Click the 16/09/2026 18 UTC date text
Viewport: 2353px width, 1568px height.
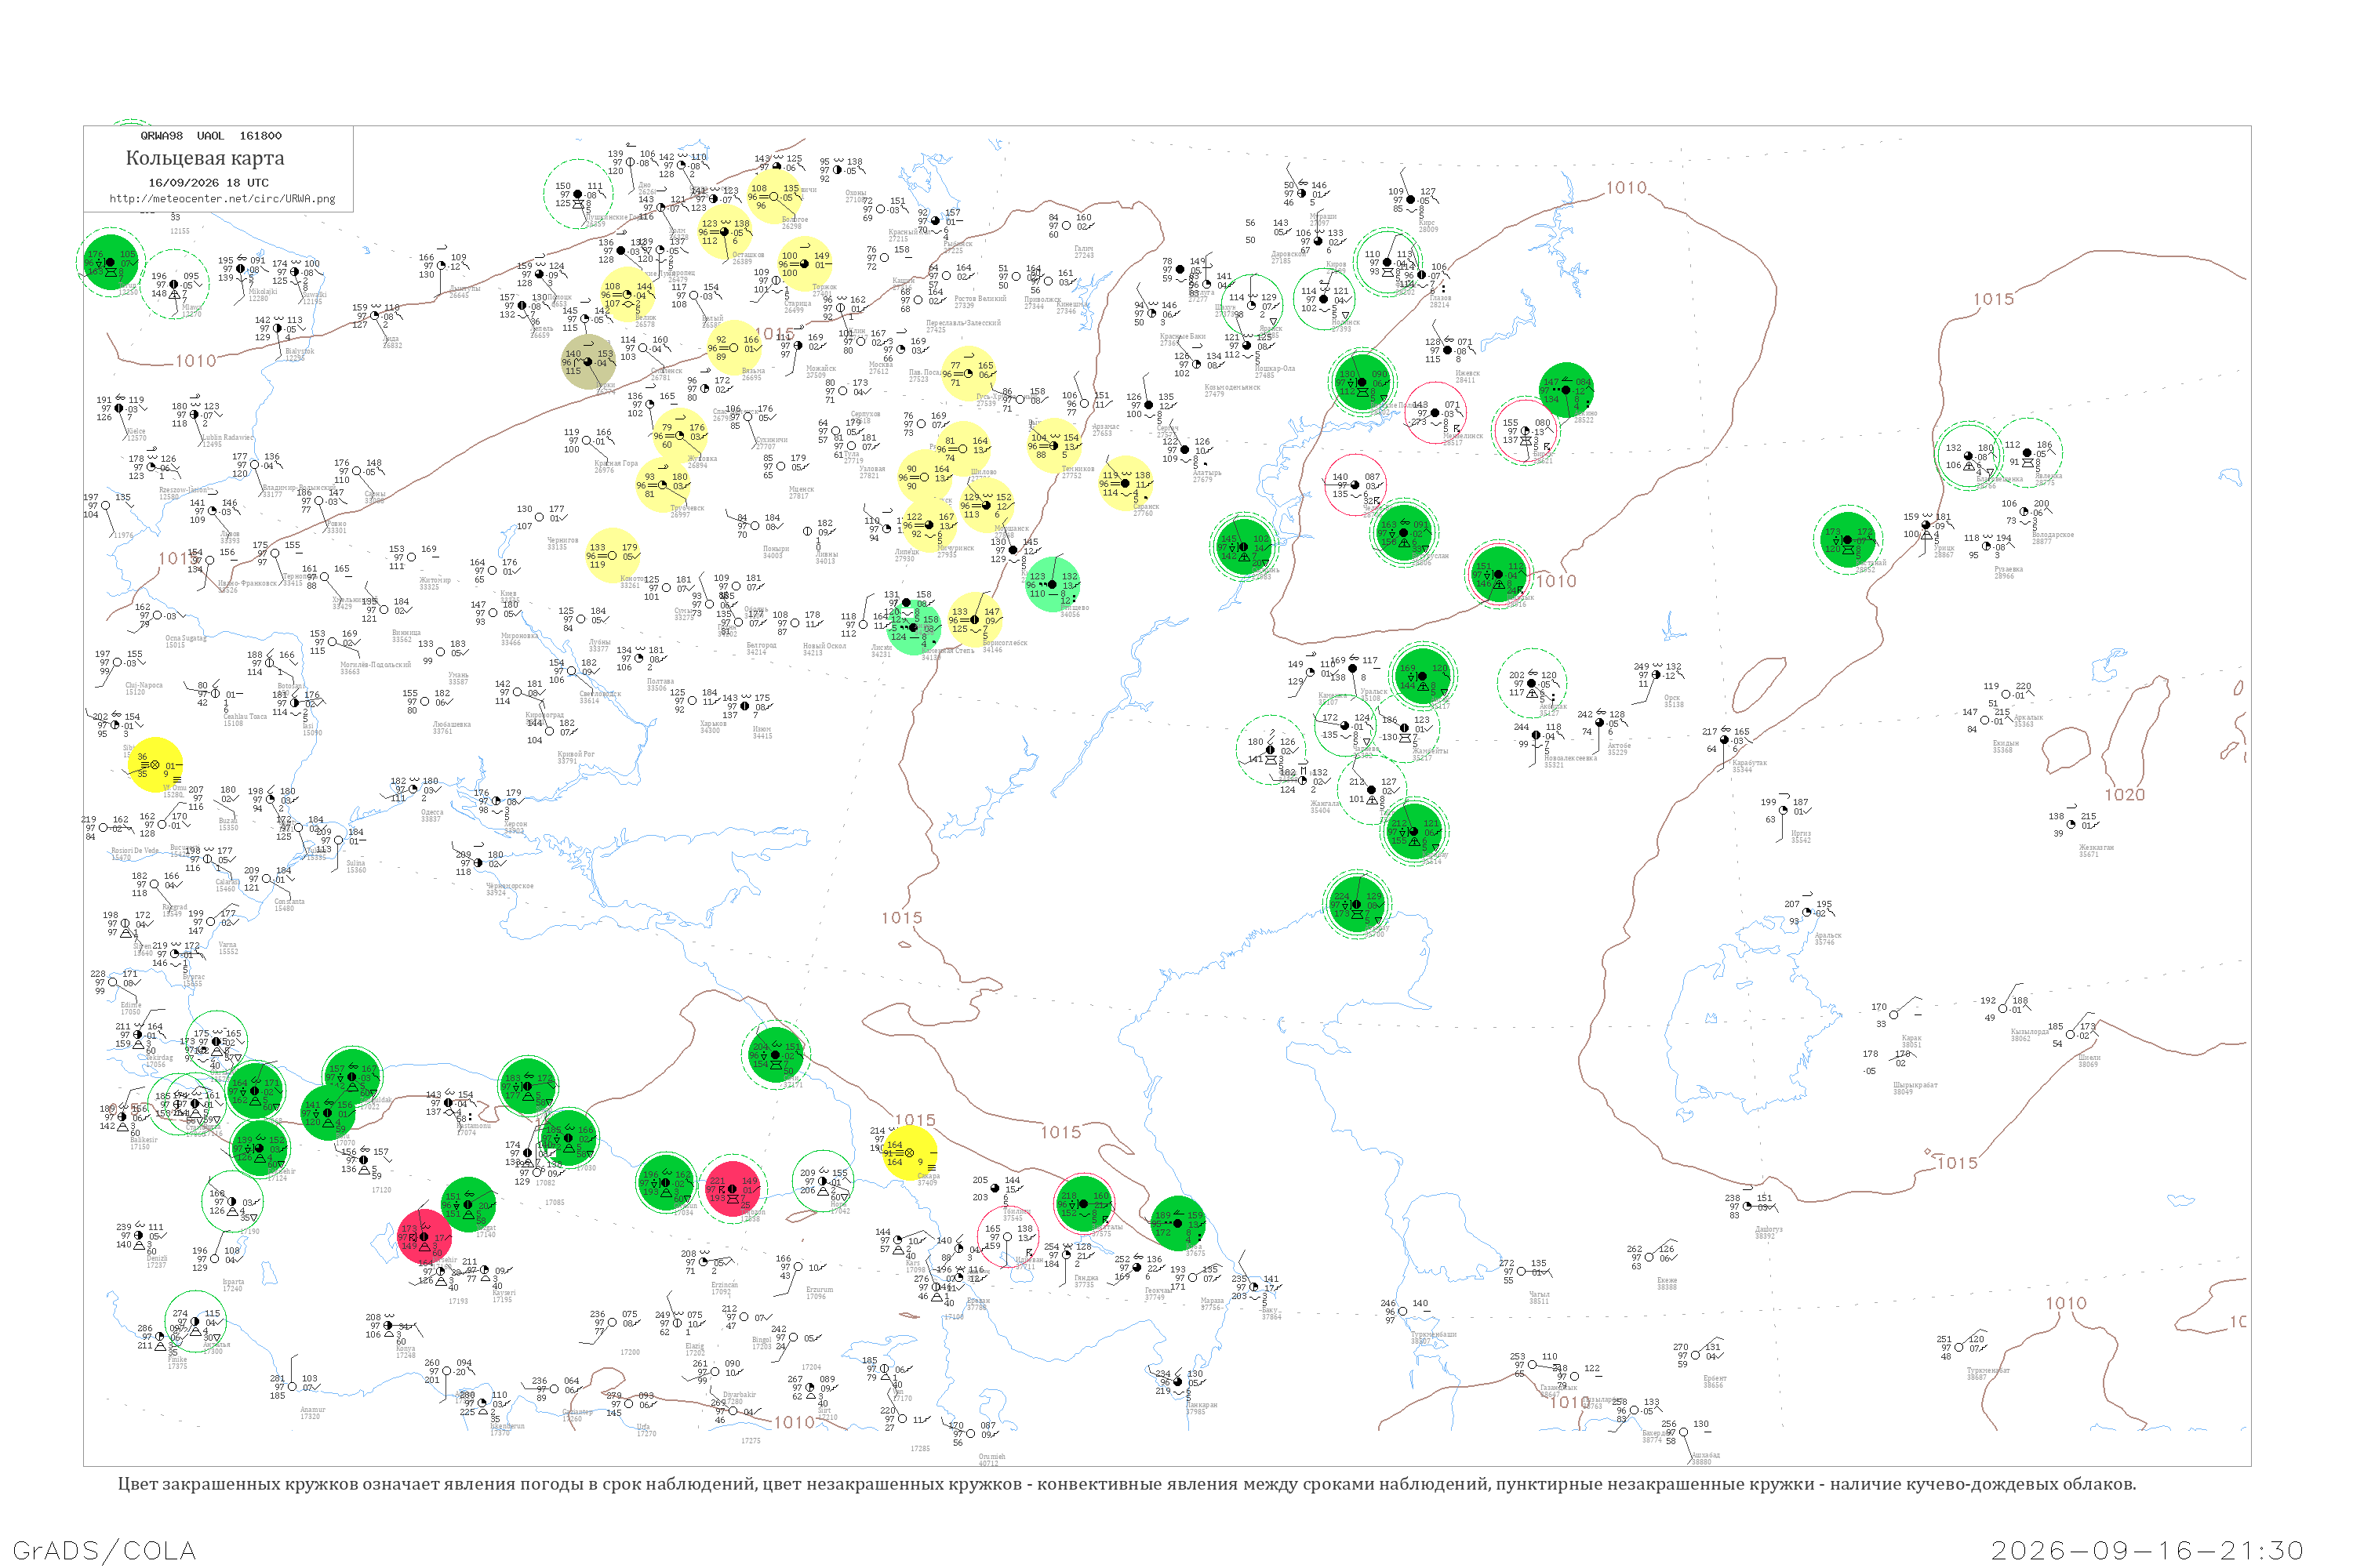coord(208,183)
